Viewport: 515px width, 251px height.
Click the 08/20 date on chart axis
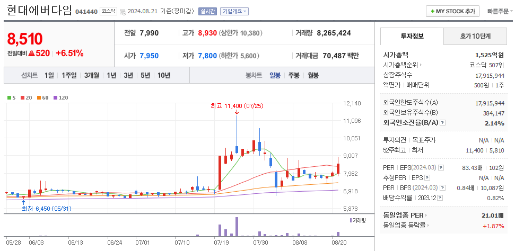point(339,243)
